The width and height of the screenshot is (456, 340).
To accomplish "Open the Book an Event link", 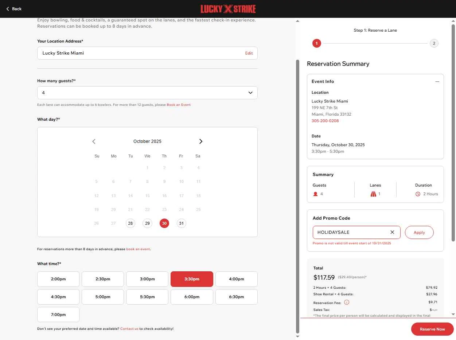I will pyautogui.click(x=179, y=105).
